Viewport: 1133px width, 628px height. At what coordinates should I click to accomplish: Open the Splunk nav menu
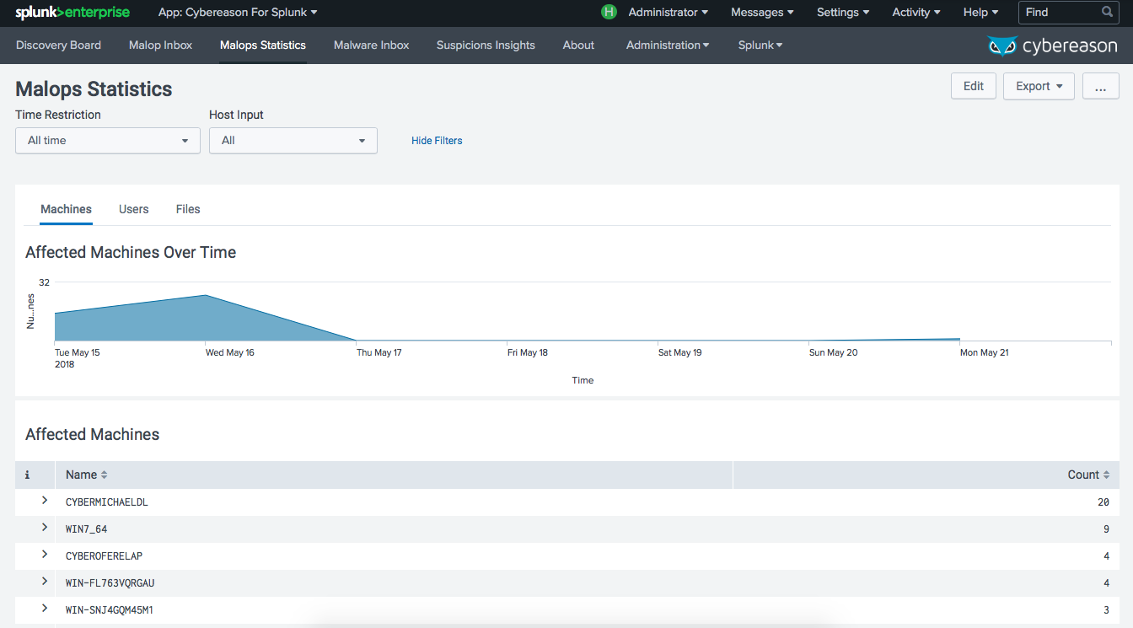[760, 46]
